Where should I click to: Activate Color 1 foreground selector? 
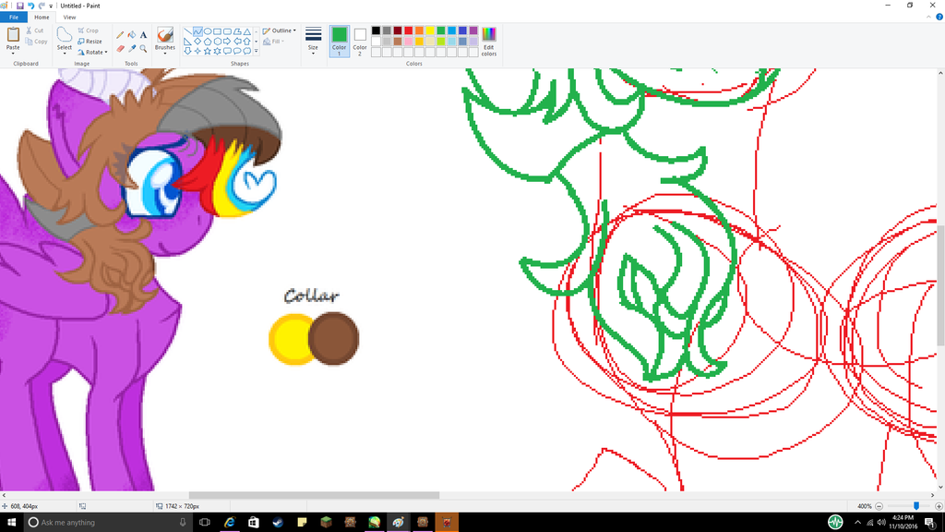(340, 41)
